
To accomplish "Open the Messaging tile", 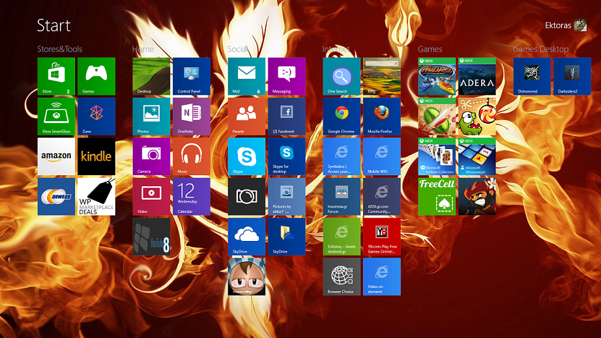I will pyautogui.click(x=287, y=76).
